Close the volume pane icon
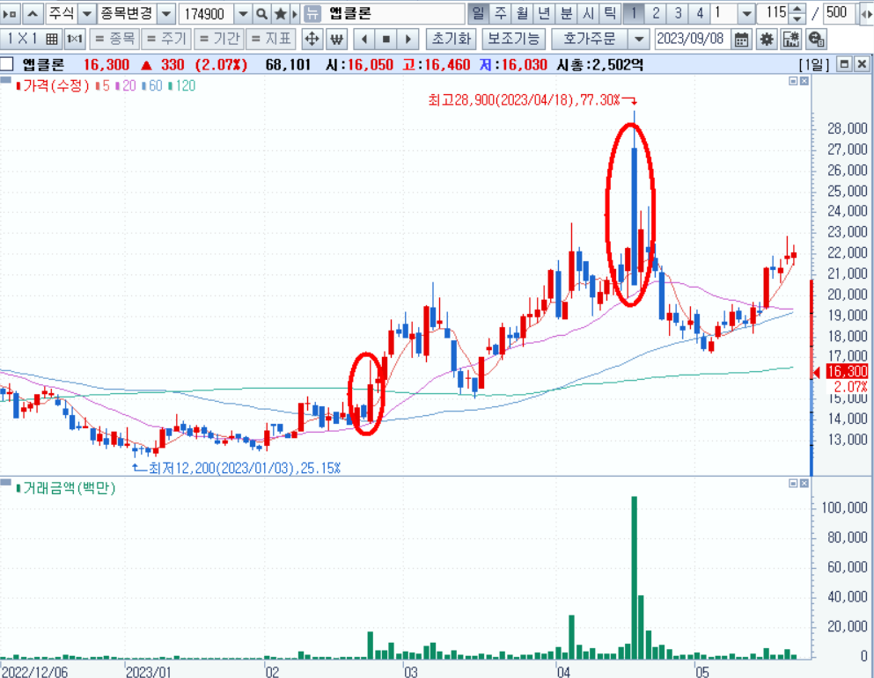 point(804,483)
